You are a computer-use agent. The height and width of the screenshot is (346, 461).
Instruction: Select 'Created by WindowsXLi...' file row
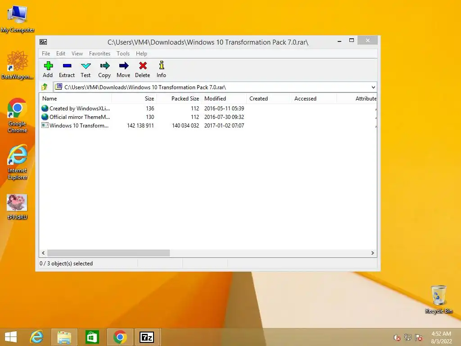208,108
